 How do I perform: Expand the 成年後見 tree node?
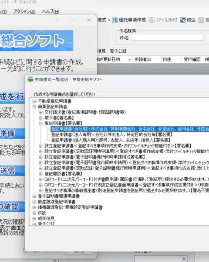coord(34,219)
